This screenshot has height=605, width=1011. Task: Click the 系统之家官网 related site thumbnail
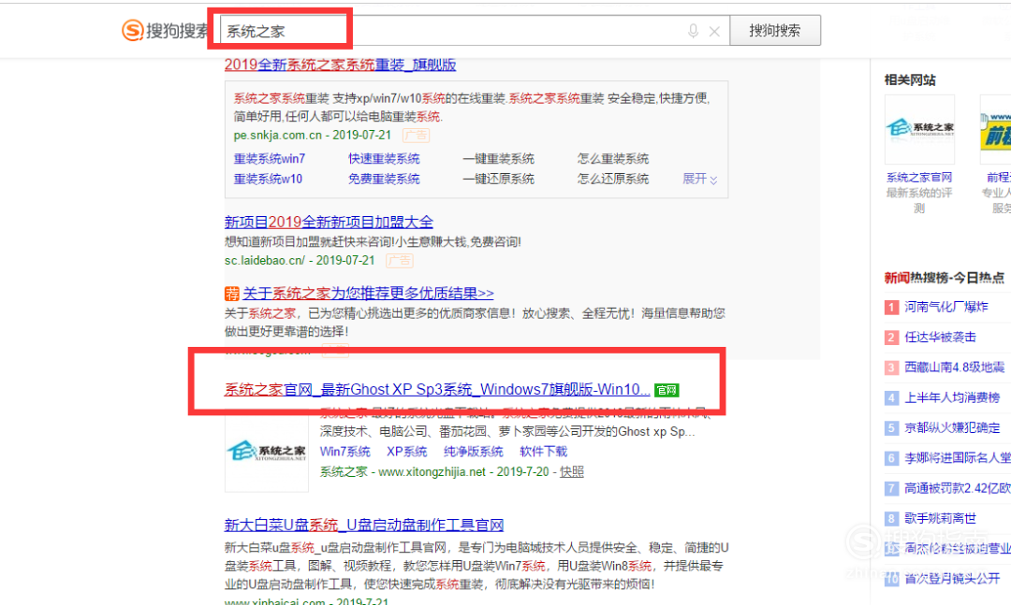919,129
